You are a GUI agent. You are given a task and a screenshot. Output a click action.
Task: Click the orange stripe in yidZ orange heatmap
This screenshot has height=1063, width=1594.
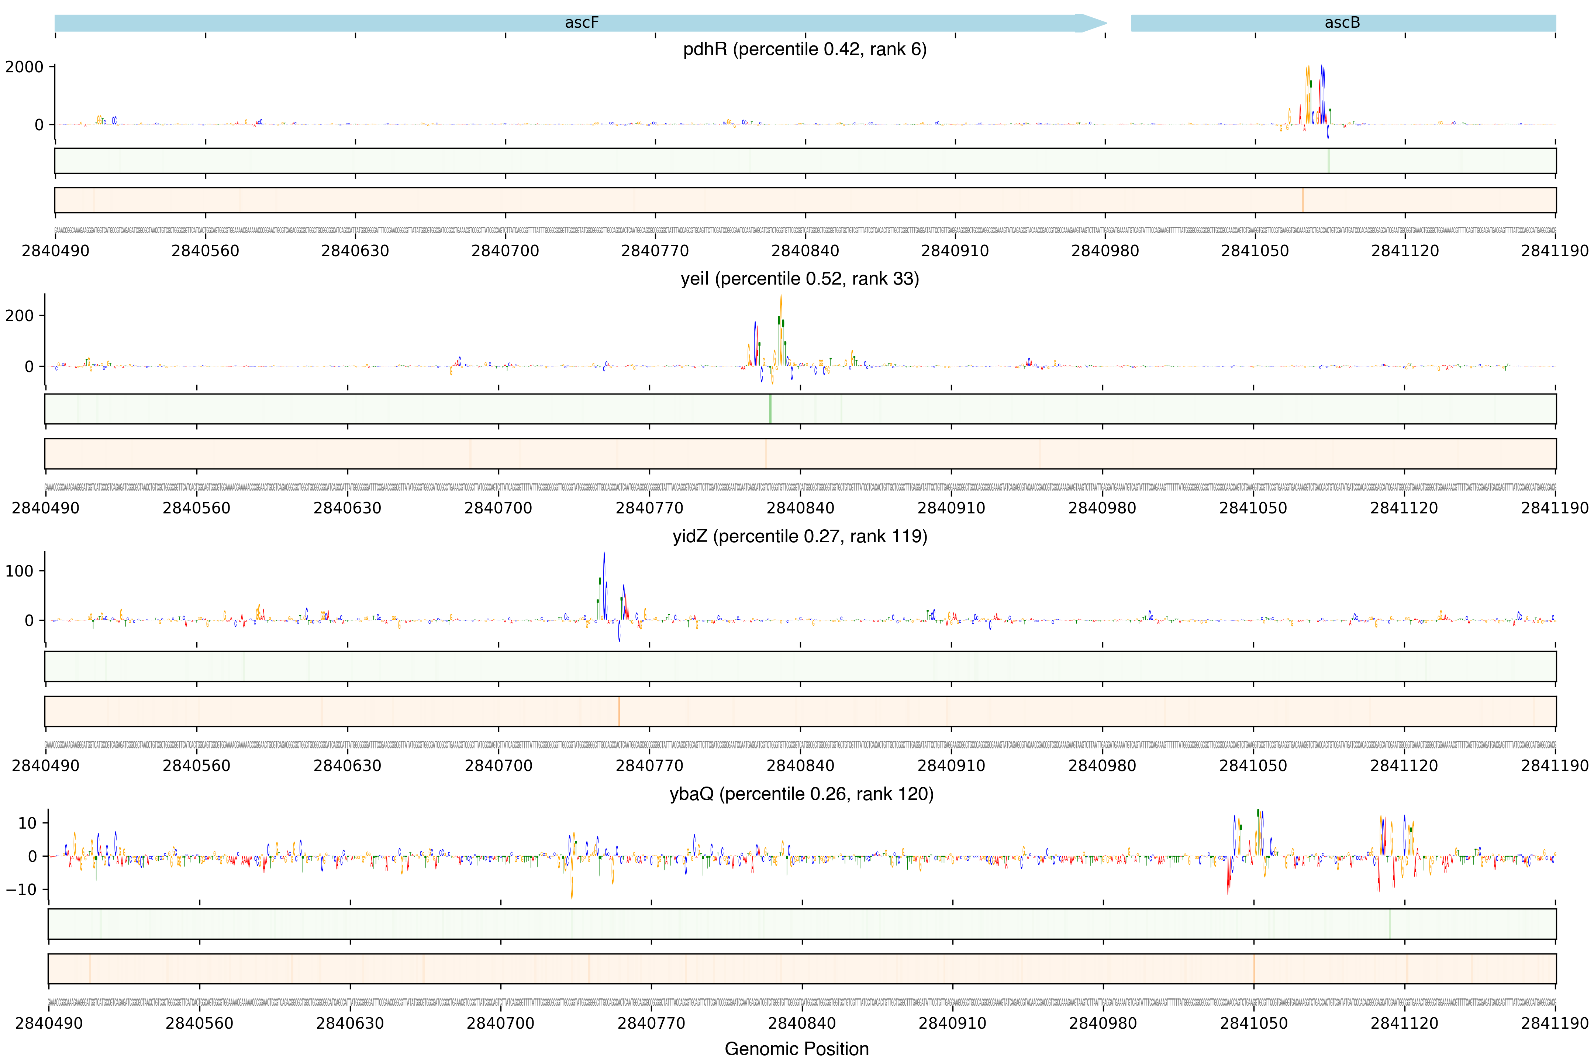click(619, 711)
